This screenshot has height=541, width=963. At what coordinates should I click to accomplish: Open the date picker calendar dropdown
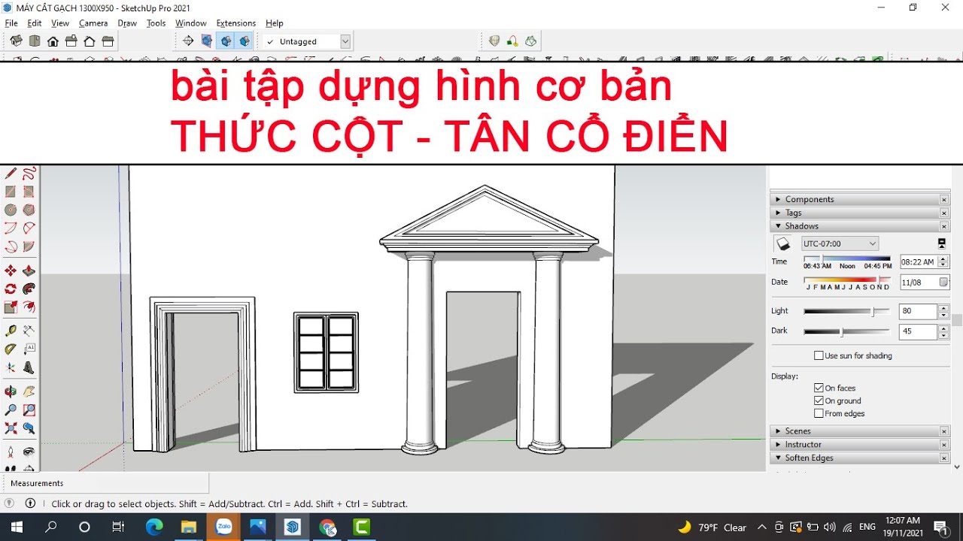coord(943,282)
